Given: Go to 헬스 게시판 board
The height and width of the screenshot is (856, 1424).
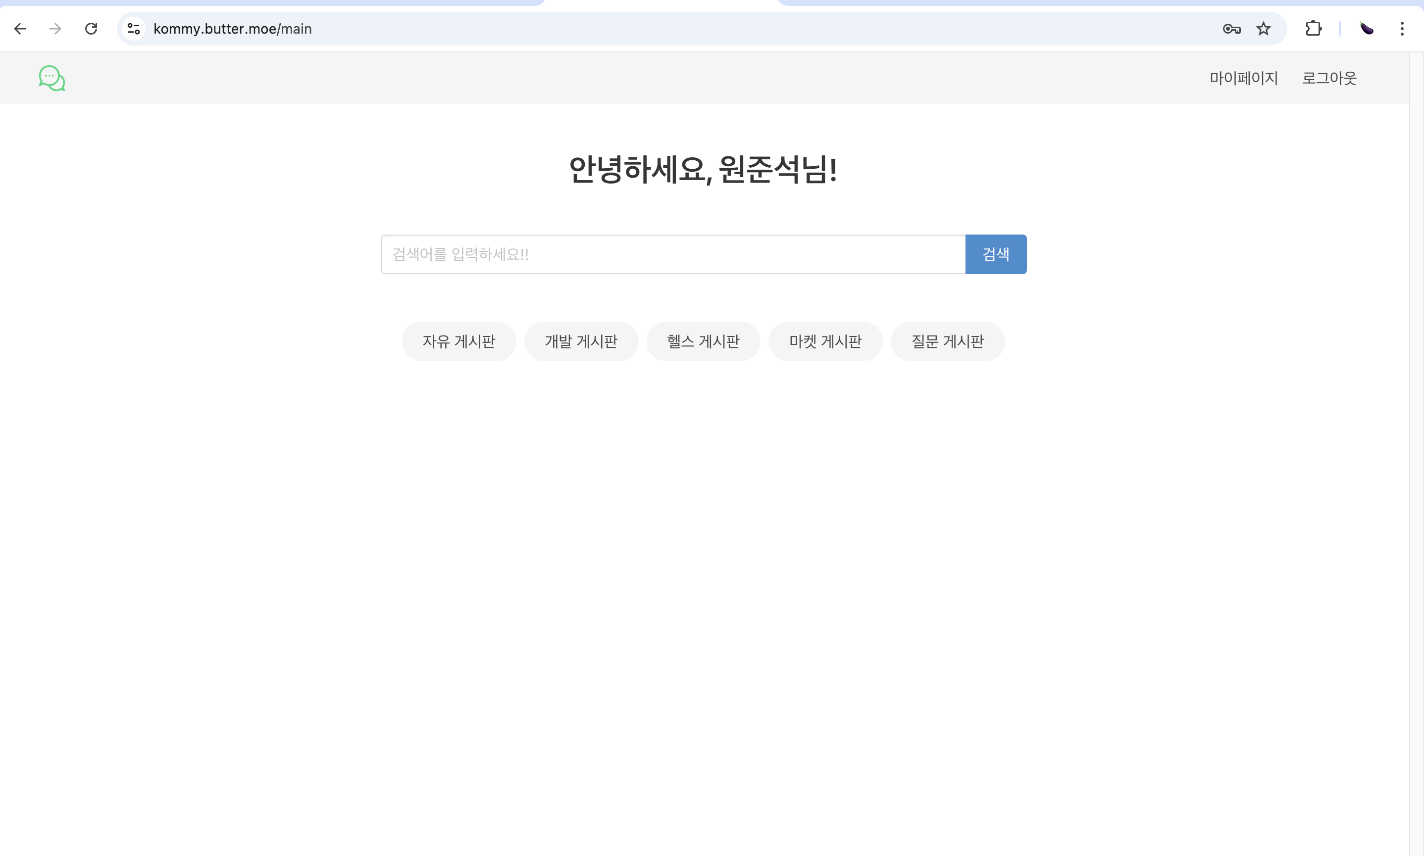Looking at the screenshot, I should pyautogui.click(x=703, y=341).
